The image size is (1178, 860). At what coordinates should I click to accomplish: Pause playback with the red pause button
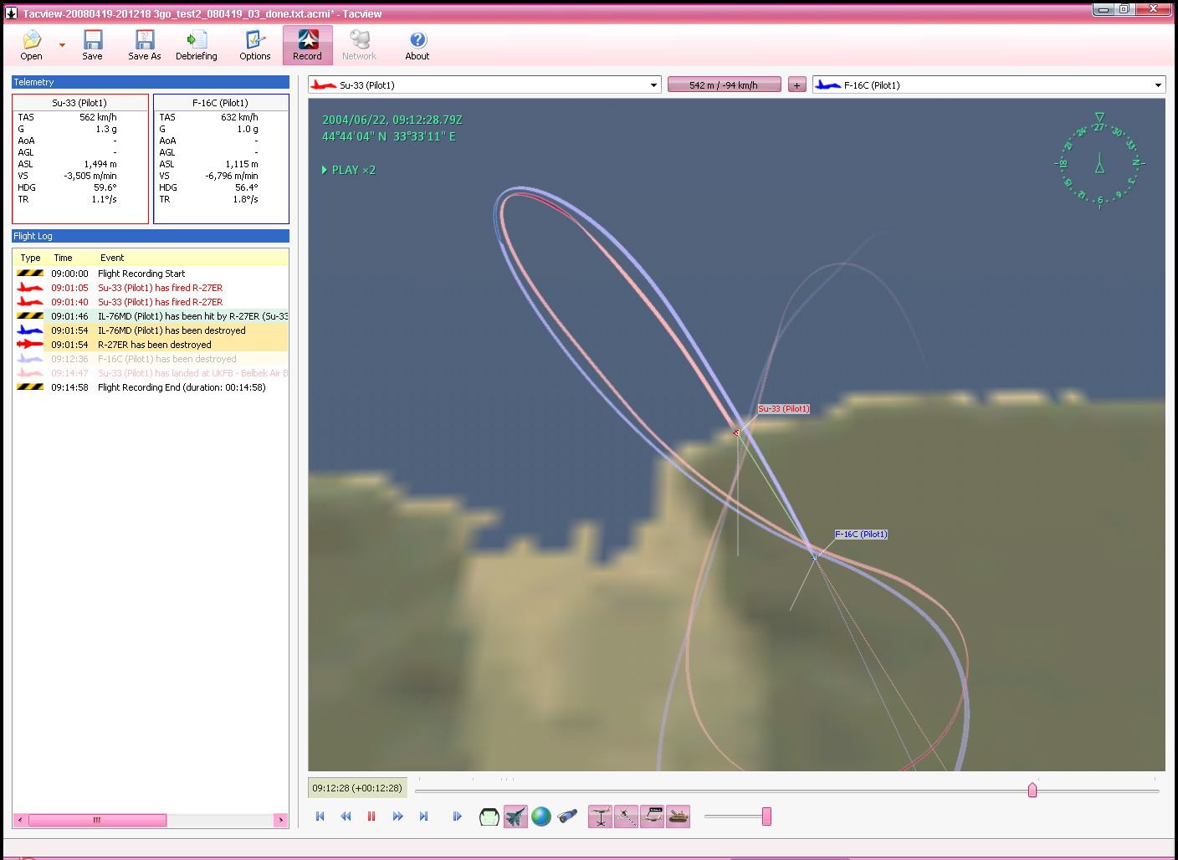[371, 816]
